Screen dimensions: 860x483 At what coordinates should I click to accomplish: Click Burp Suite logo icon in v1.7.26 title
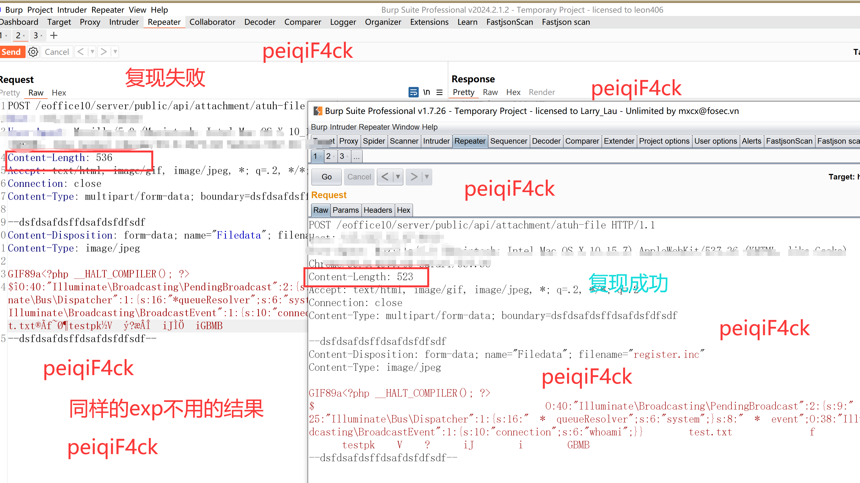point(318,111)
